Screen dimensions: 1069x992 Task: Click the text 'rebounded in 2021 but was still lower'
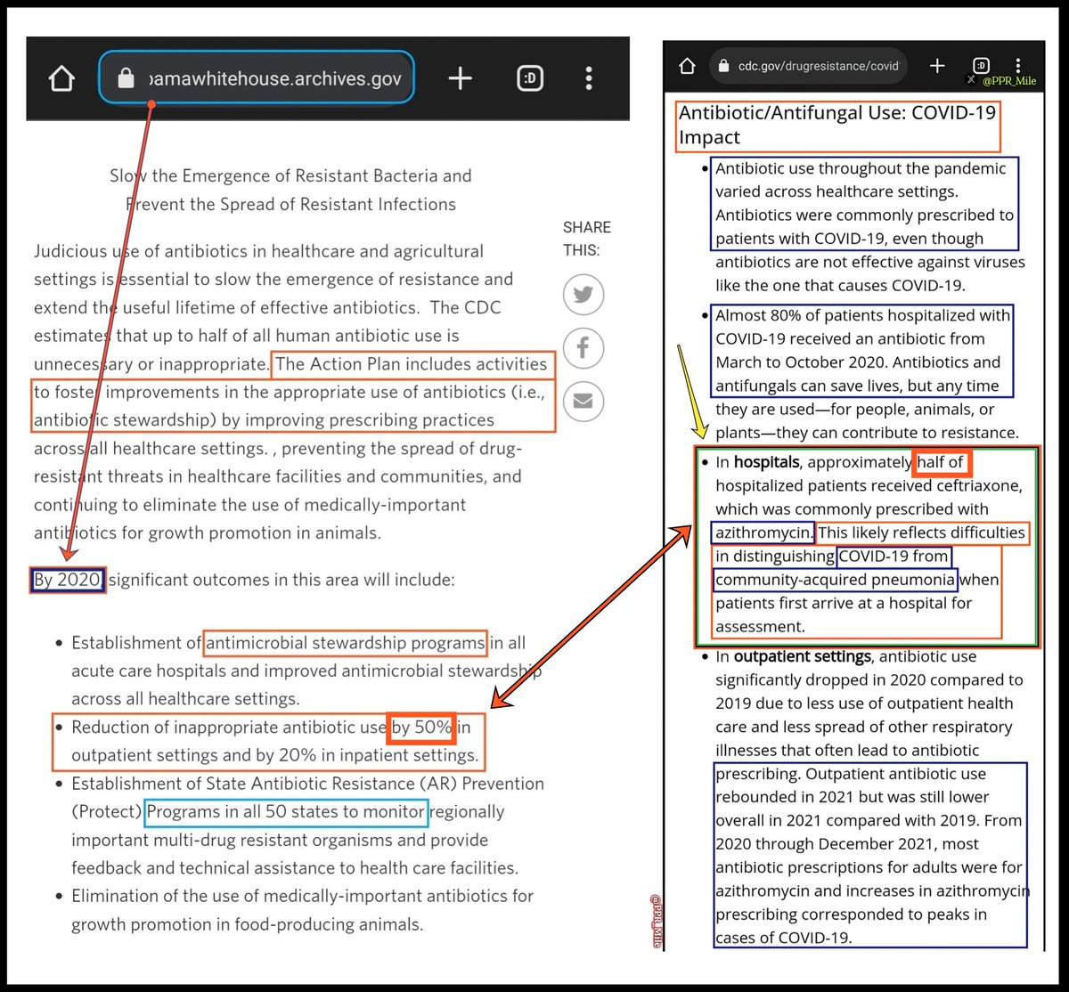coord(853,797)
